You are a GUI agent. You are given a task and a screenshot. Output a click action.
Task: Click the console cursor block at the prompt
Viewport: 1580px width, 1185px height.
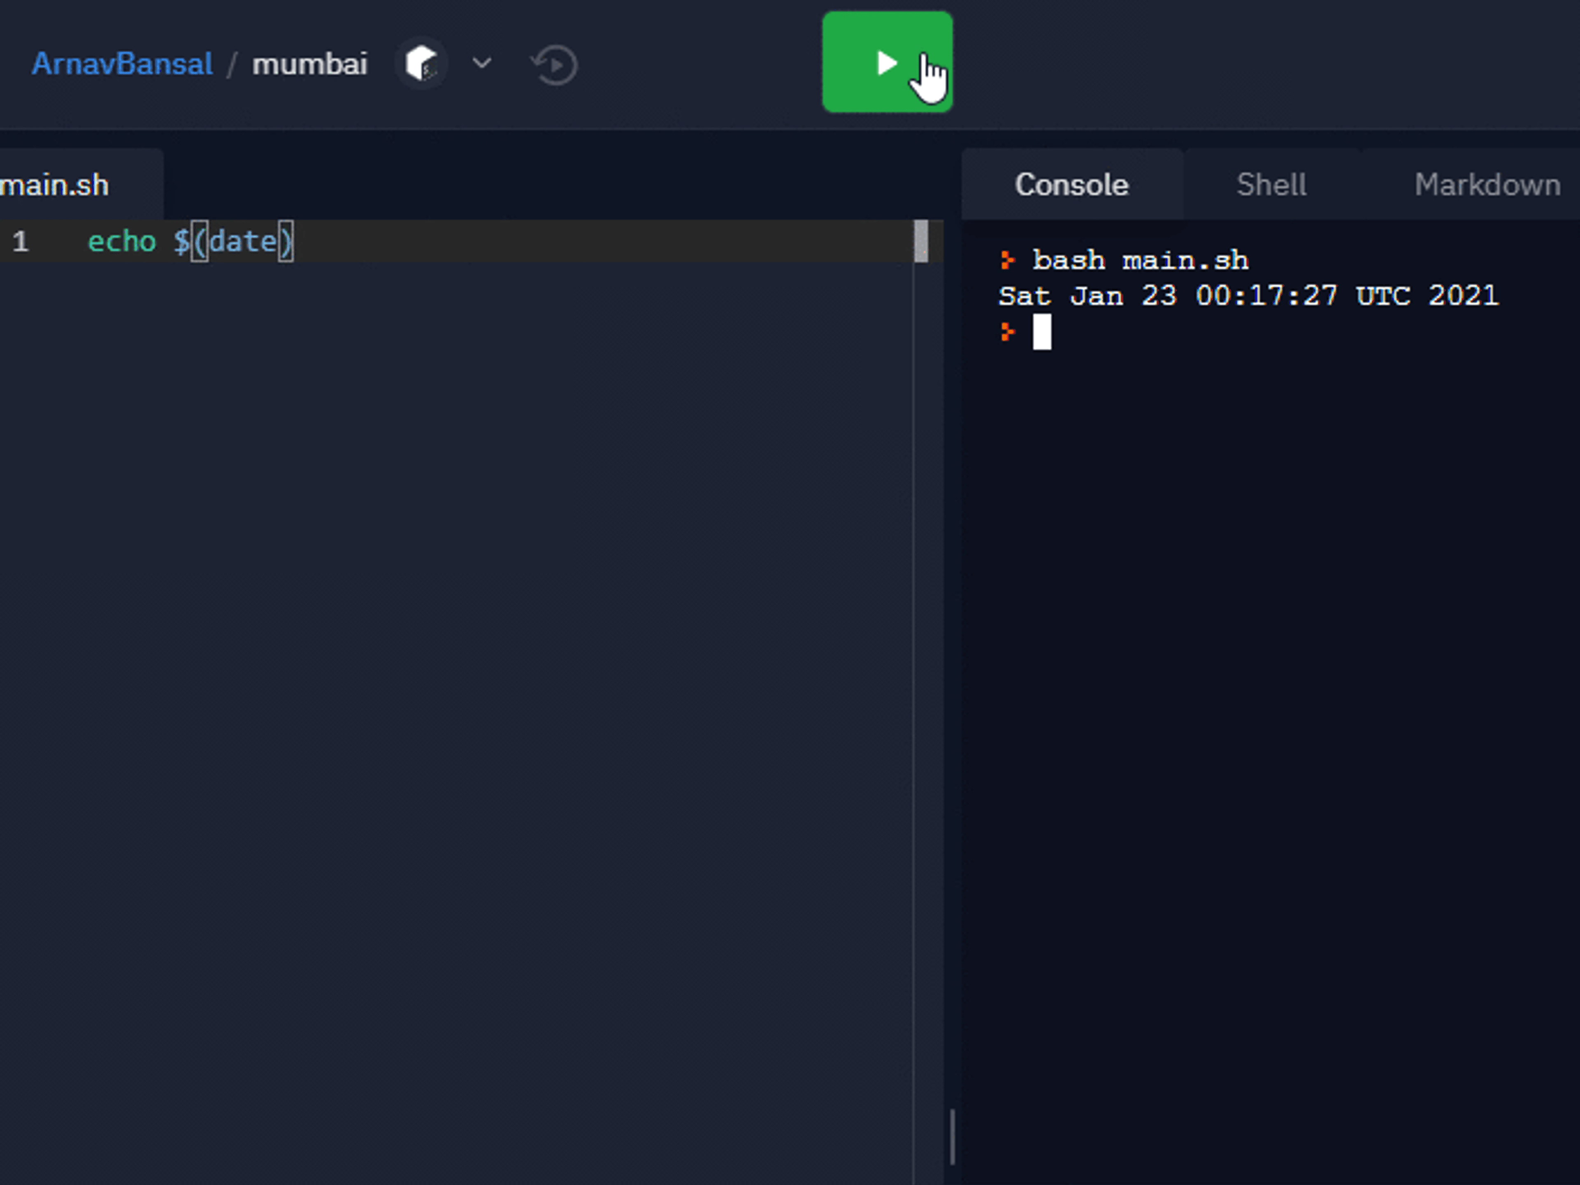pos(1041,332)
